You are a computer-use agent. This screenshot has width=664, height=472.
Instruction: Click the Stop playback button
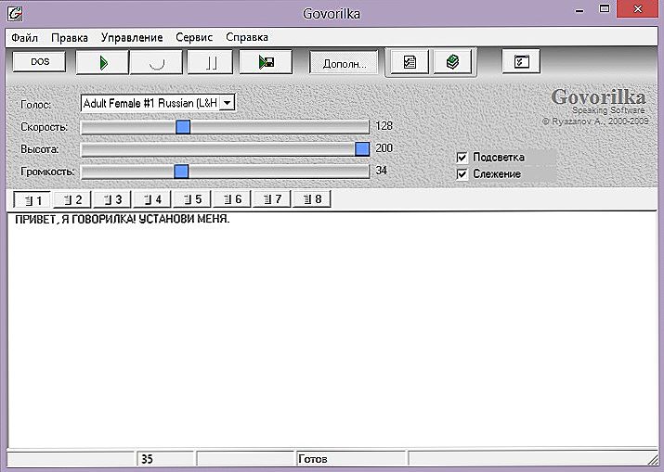coord(156,62)
